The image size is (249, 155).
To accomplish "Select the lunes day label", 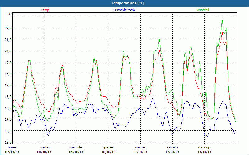I will [x=12, y=147].
